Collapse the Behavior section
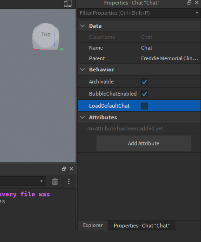This screenshot has height=242, width=201. tap(83, 69)
